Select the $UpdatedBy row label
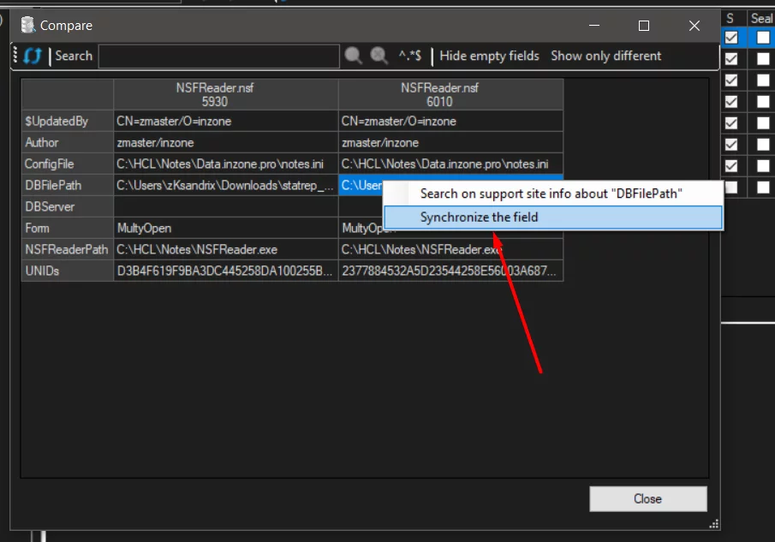 tap(68, 121)
